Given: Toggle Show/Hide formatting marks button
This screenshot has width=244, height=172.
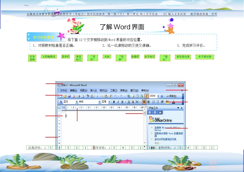Looking at the screenshot, I should pyautogui.click(x=146, y=96).
